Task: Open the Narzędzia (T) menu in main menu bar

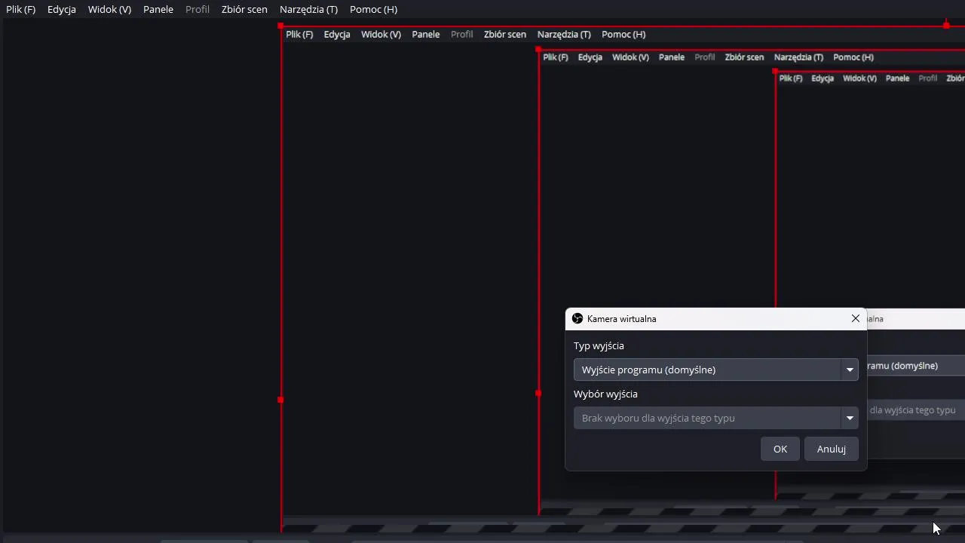Action: point(308,10)
